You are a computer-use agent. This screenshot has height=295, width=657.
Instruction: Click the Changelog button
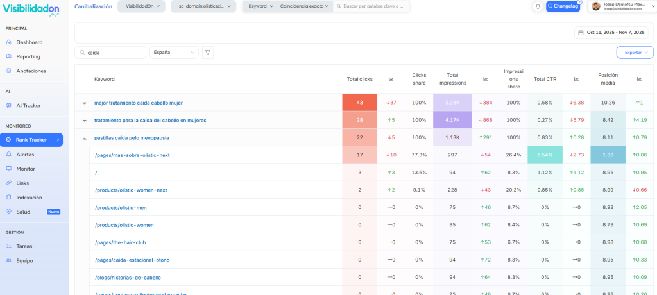(x=562, y=6)
